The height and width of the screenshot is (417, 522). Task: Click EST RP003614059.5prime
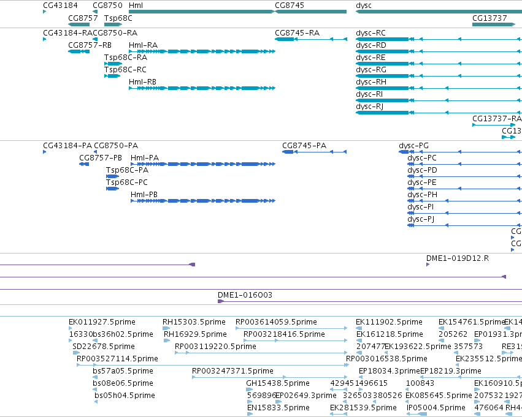pyautogui.click(x=291, y=328)
